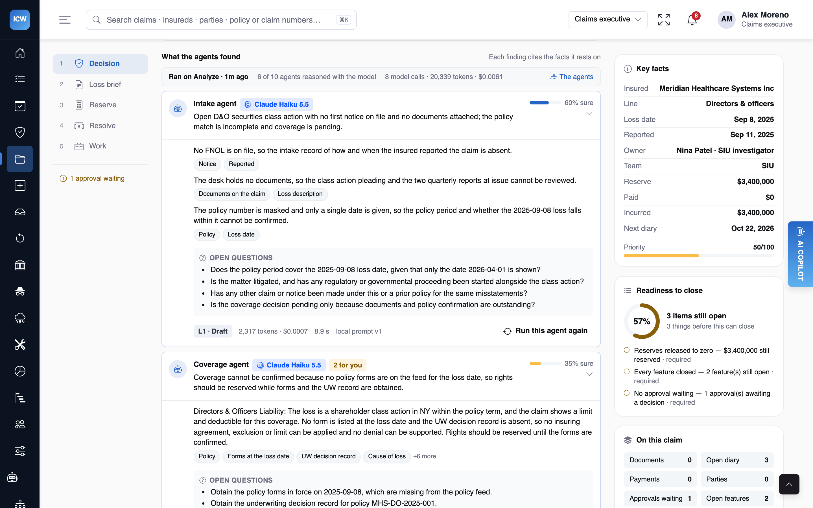This screenshot has width=813, height=508.
Task: Click the Priority progress bar
Action: (699, 256)
